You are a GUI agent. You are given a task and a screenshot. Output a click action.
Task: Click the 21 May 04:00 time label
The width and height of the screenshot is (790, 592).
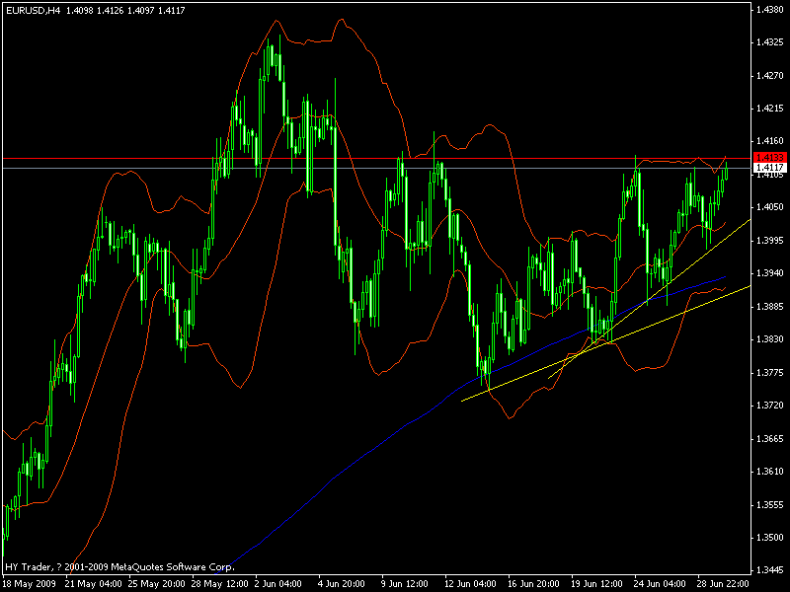pyautogui.click(x=94, y=584)
